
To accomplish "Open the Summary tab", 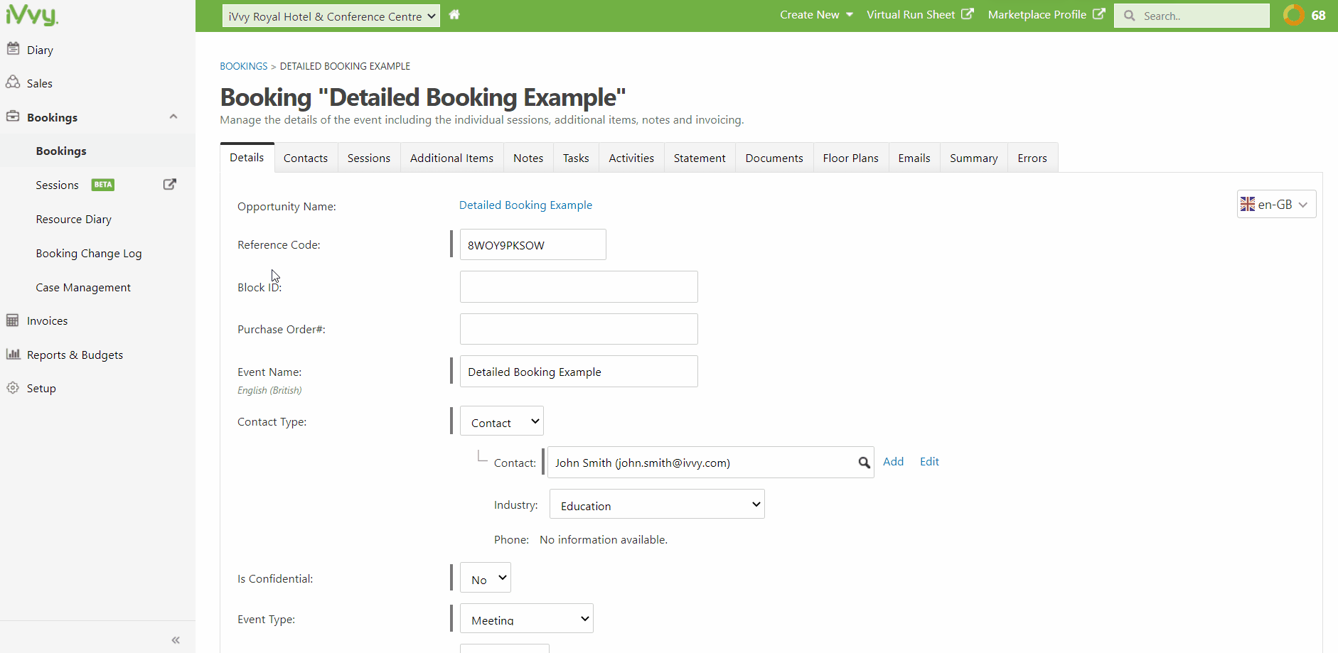I will [974, 158].
